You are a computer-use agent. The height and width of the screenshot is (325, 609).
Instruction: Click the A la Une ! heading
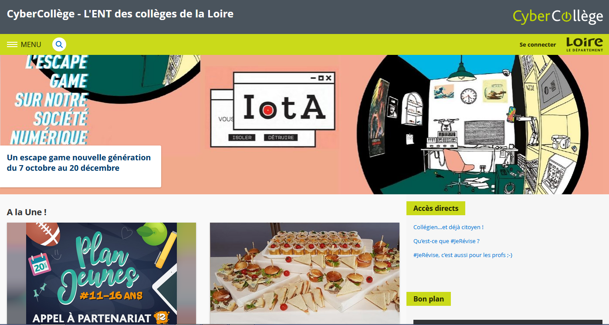click(x=27, y=212)
